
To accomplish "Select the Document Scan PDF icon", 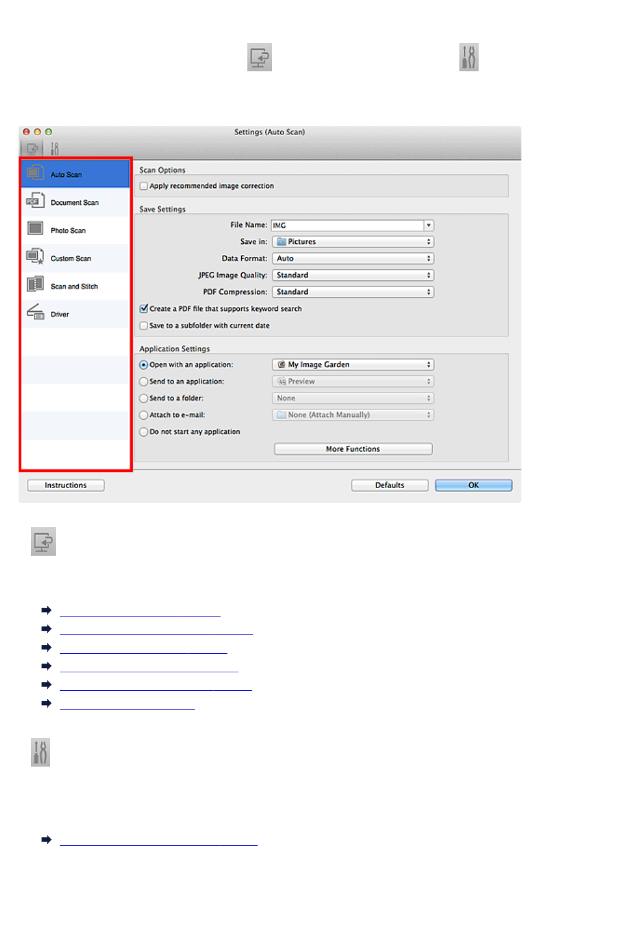I will coord(35,201).
